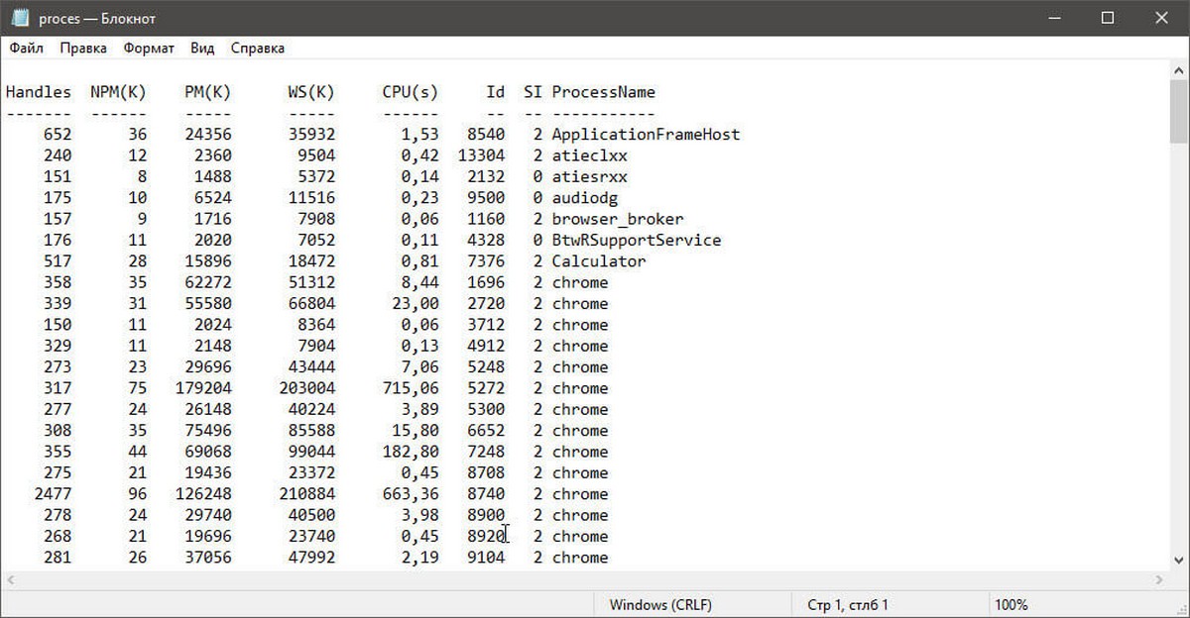Click the CPU value 715,06

click(x=411, y=388)
